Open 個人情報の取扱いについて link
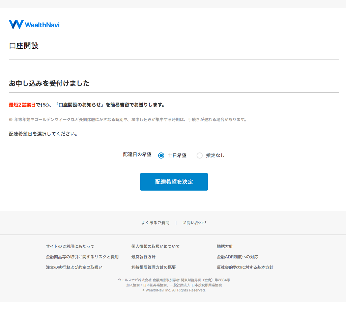 point(155,246)
